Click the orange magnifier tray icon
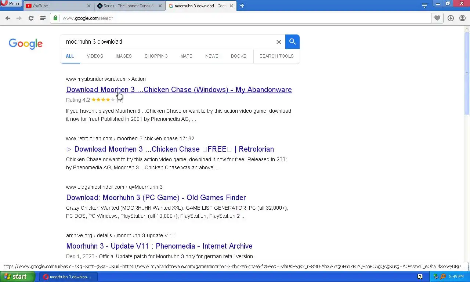Screen dimensions: 470x282 [x=443, y=276]
